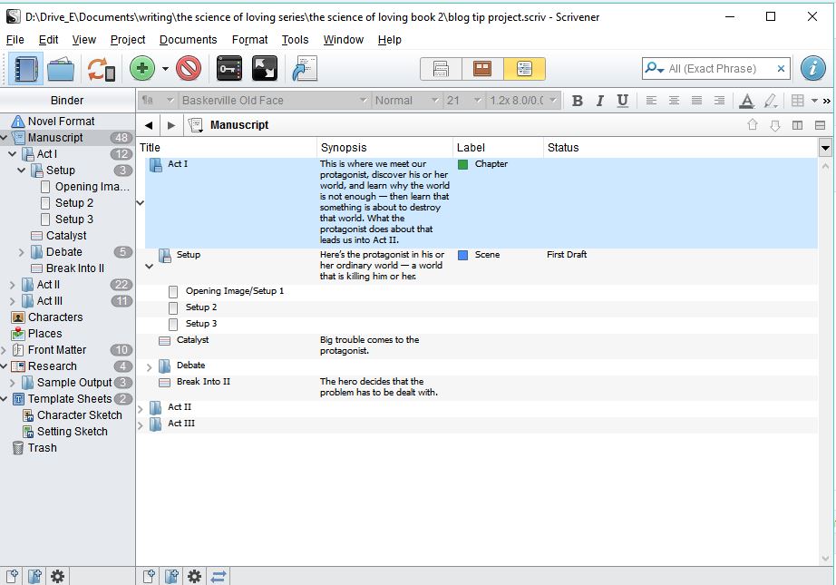Click the text color button
Image resolution: width=836 pixels, height=585 pixels.
click(746, 101)
